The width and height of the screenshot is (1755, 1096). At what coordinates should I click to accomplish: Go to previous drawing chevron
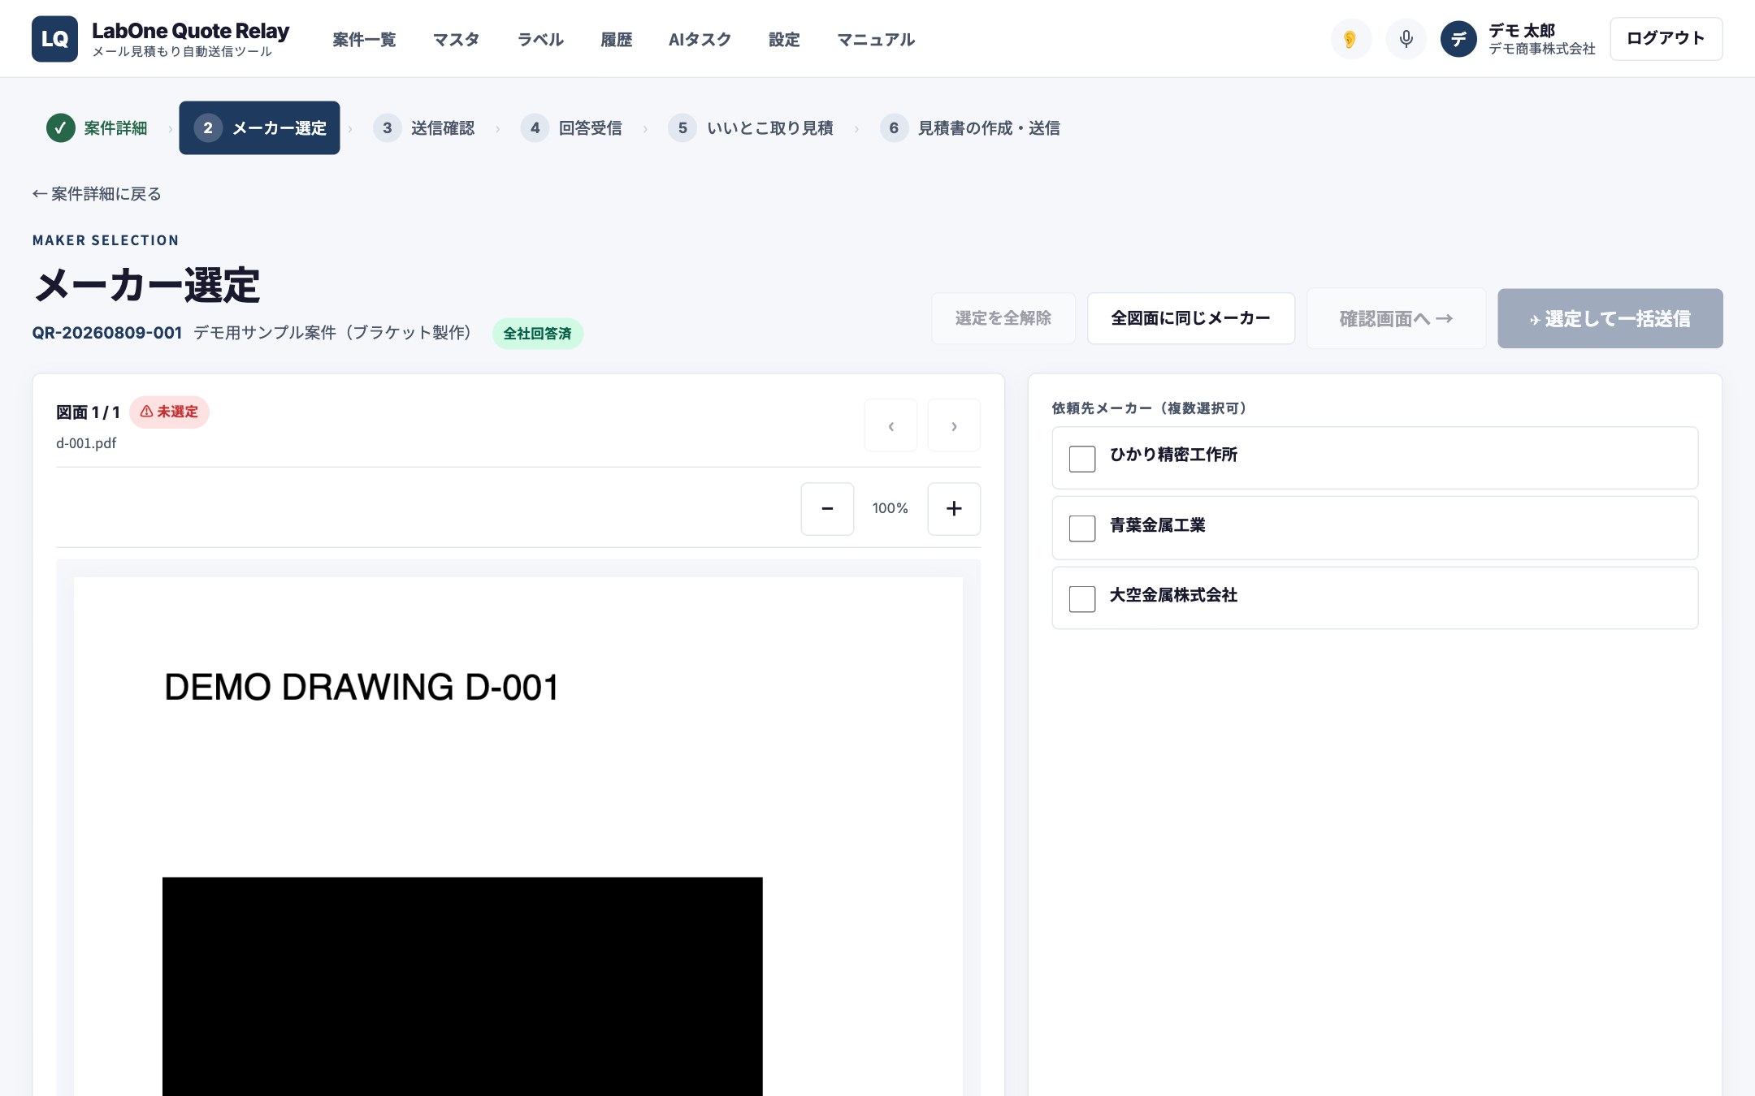click(x=890, y=425)
